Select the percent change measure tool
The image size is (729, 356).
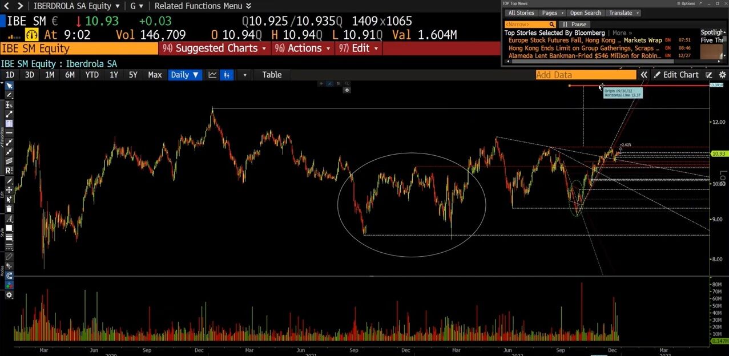click(9, 105)
